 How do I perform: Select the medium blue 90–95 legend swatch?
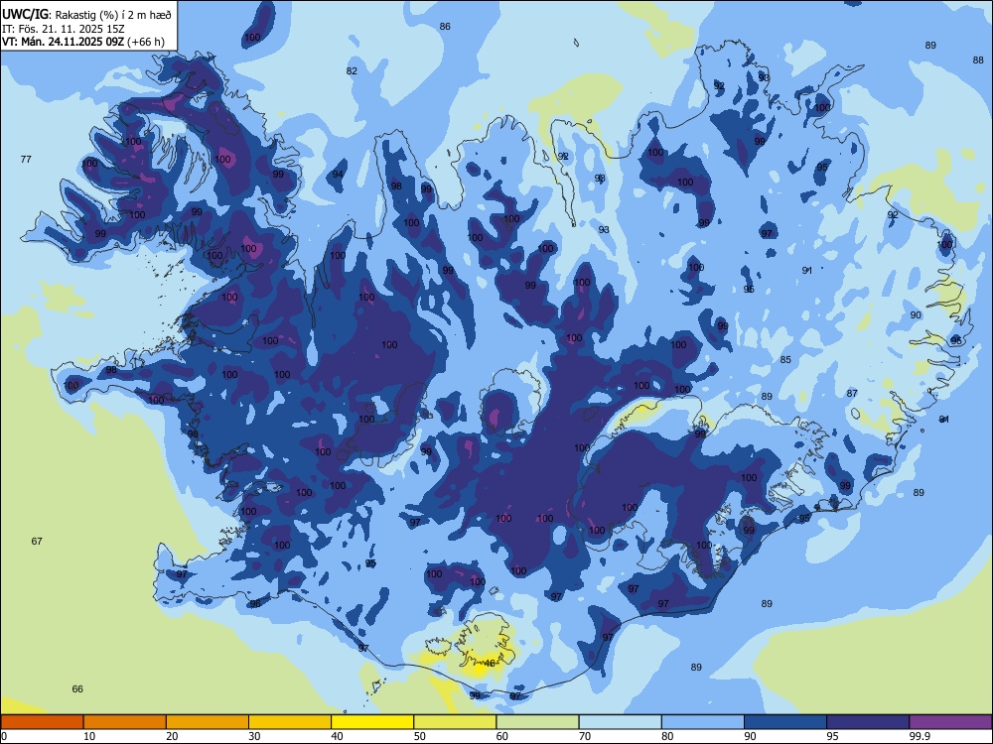tap(785, 722)
